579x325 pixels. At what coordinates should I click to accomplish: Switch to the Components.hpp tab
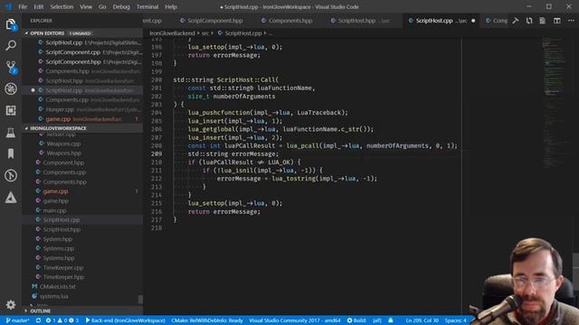(x=287, y=21)
